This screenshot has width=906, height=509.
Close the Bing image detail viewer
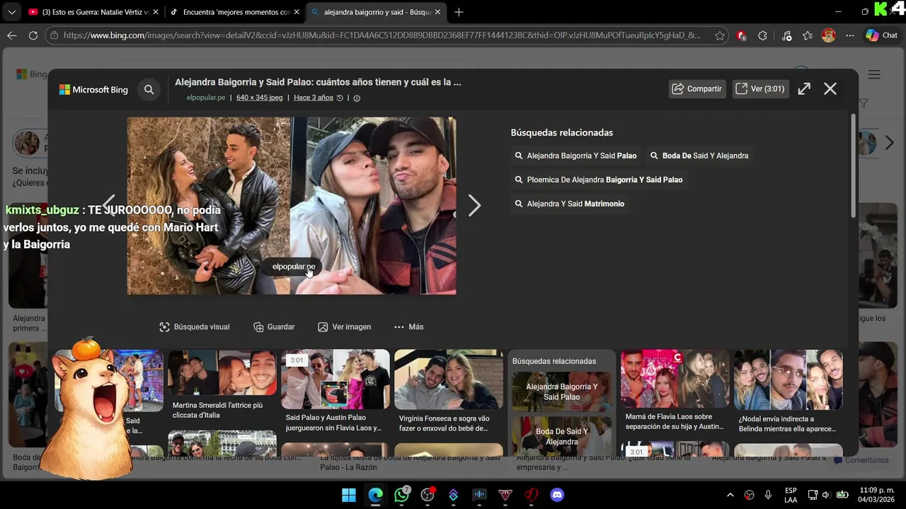830,89
